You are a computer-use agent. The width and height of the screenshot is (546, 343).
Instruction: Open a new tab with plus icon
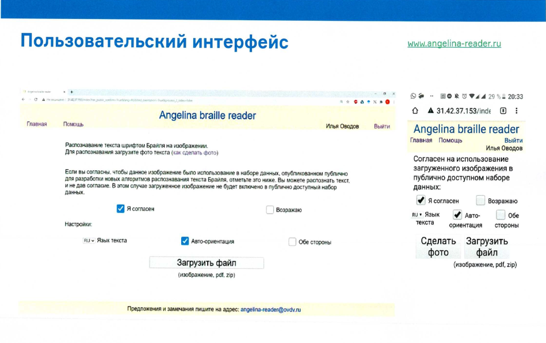pyautogui.click(x=71, y=92)
